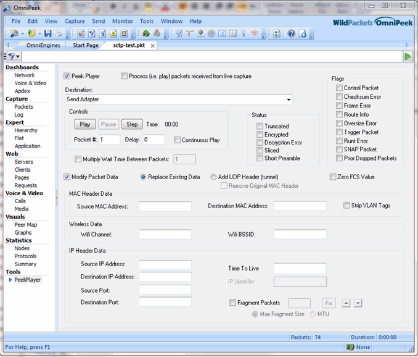Image resolution: width=418 pixels, height=357 pixels.
Task: Click the Open file folder icon
Action: (31, 33)
